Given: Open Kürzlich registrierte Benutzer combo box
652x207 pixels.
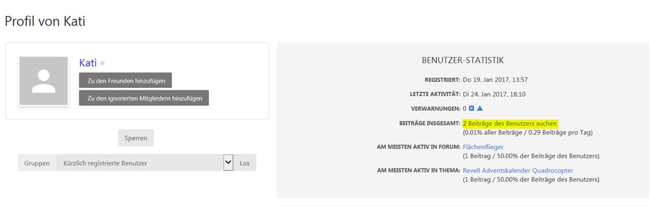Looking at the screenshot, I should coord(145,163).
